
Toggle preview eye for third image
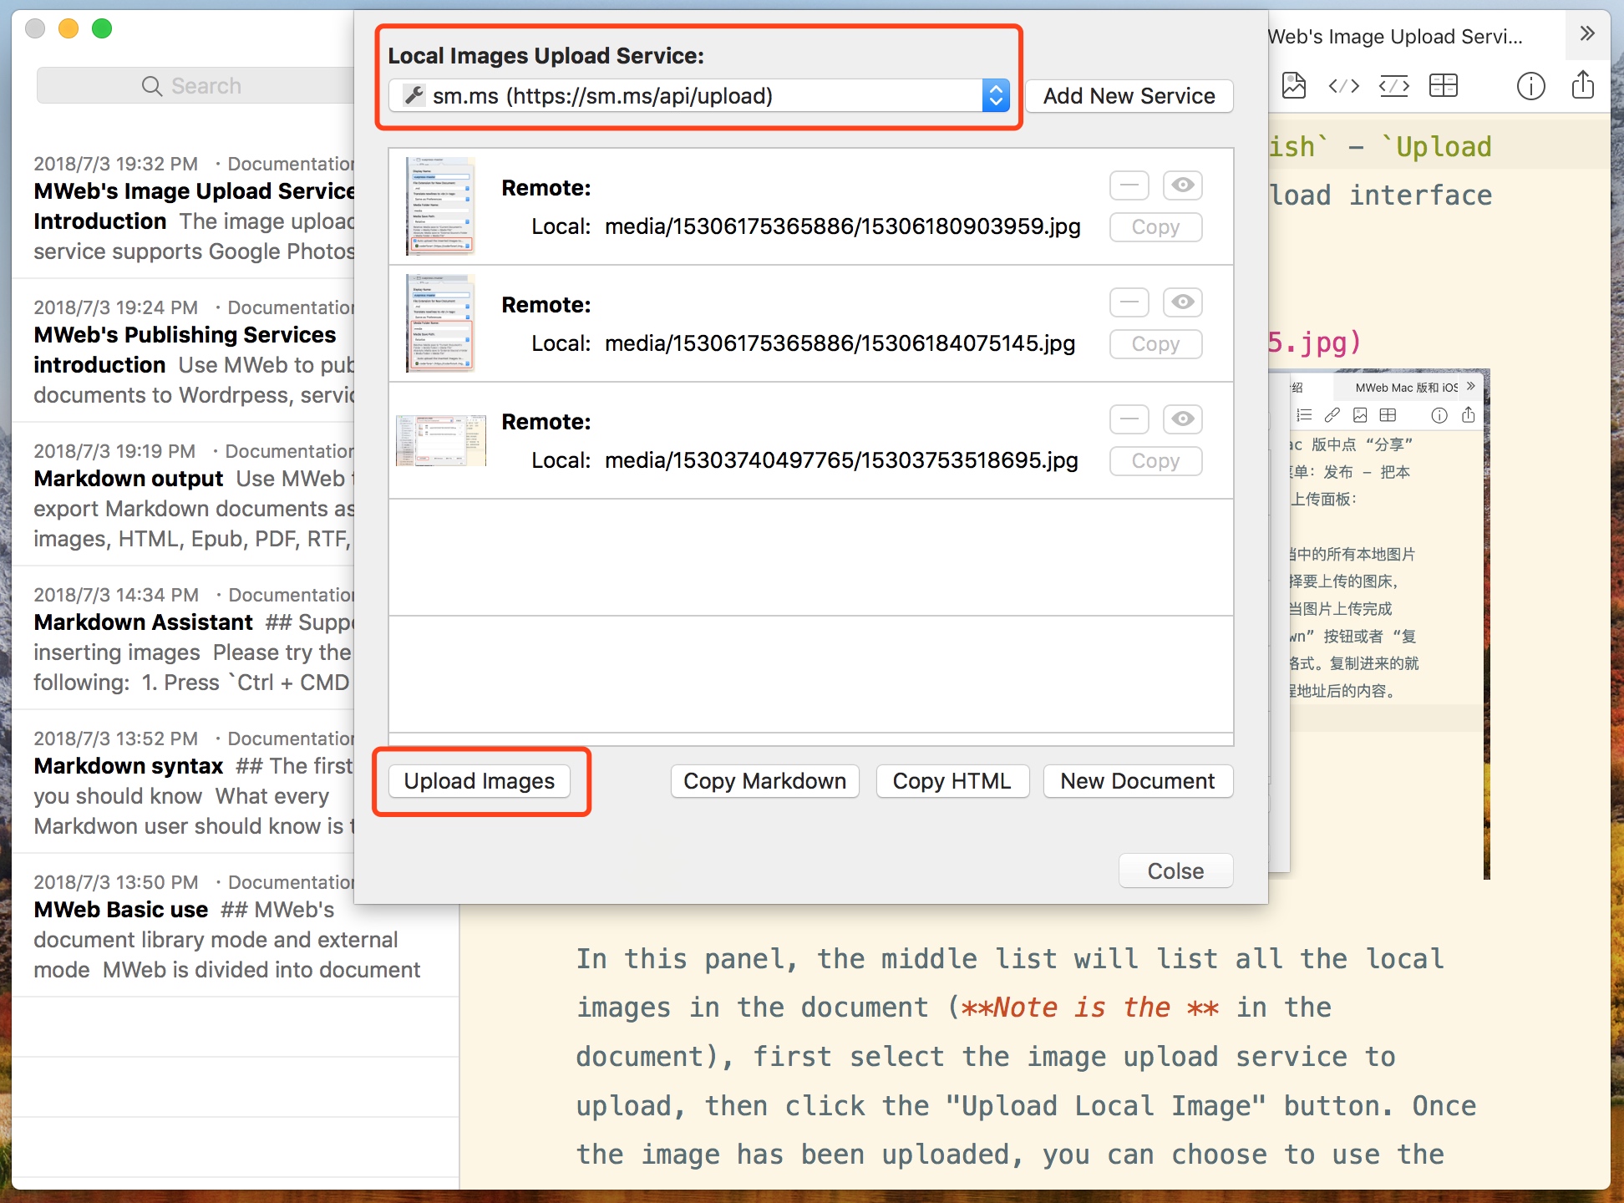coord(1182,419)
